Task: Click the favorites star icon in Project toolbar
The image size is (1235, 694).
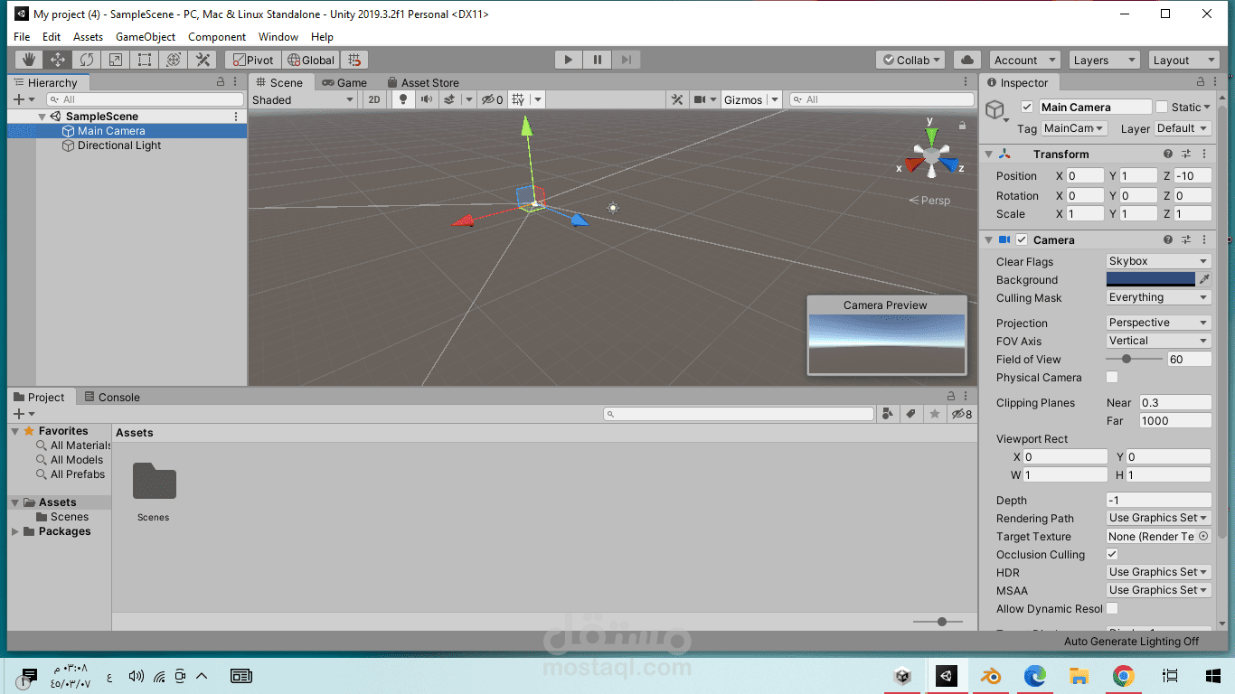Action: [x=935, y=414]
